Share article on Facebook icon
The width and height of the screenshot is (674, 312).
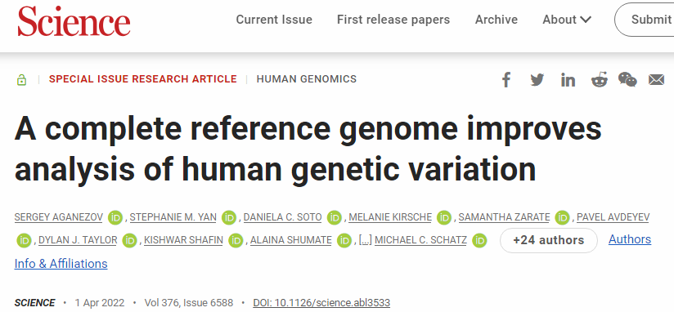(506, 80)
